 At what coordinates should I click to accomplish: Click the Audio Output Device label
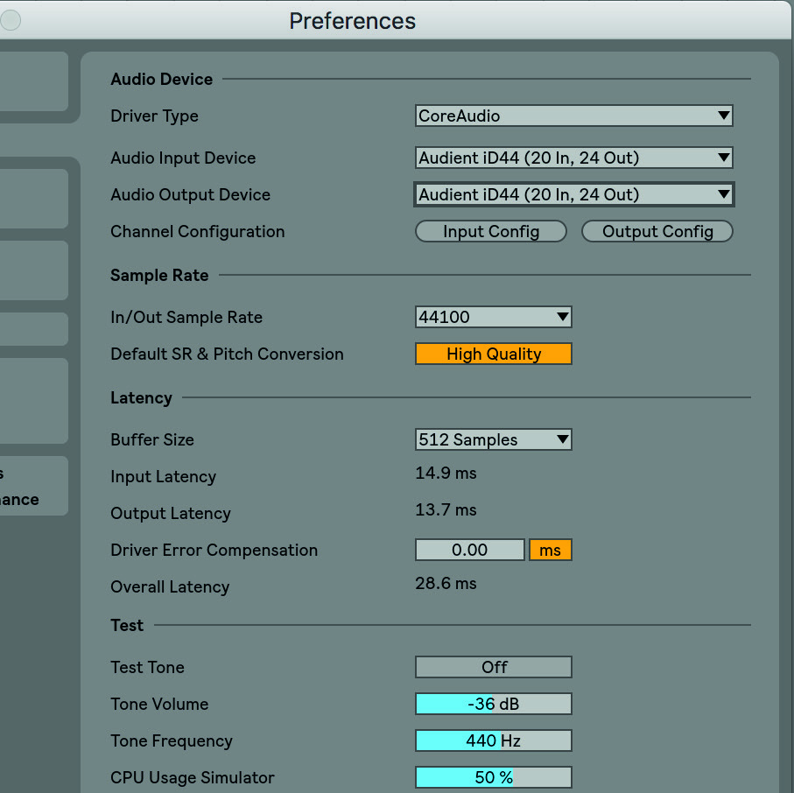pyautogui.click(x=190, y=195)
